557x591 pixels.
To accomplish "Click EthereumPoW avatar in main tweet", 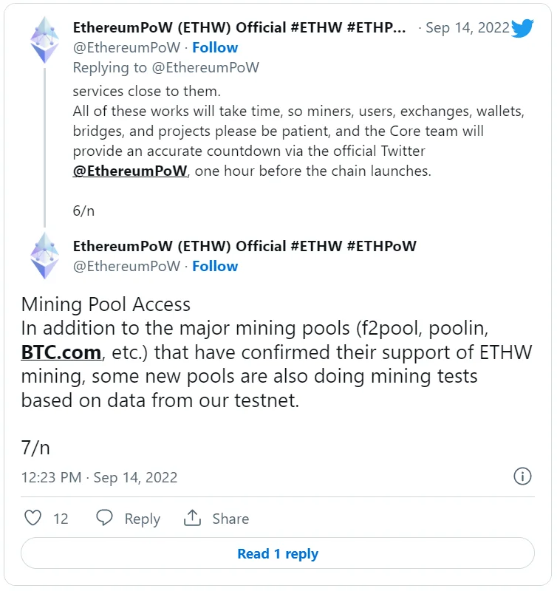I will click(44, 256).
